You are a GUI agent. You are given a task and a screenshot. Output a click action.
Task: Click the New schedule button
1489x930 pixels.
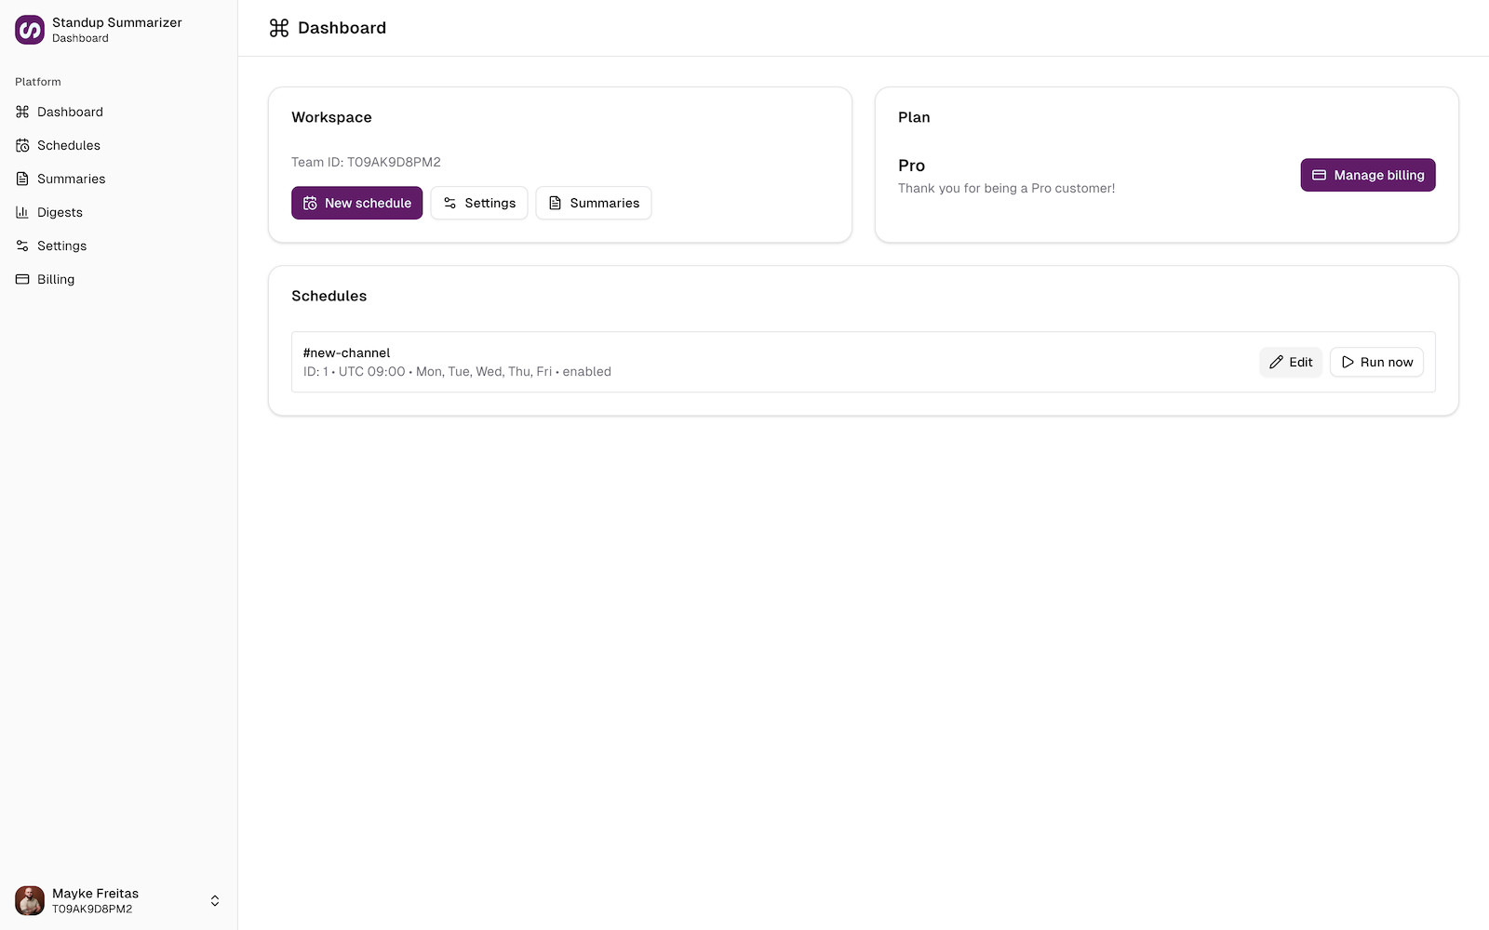click(356, 203)
